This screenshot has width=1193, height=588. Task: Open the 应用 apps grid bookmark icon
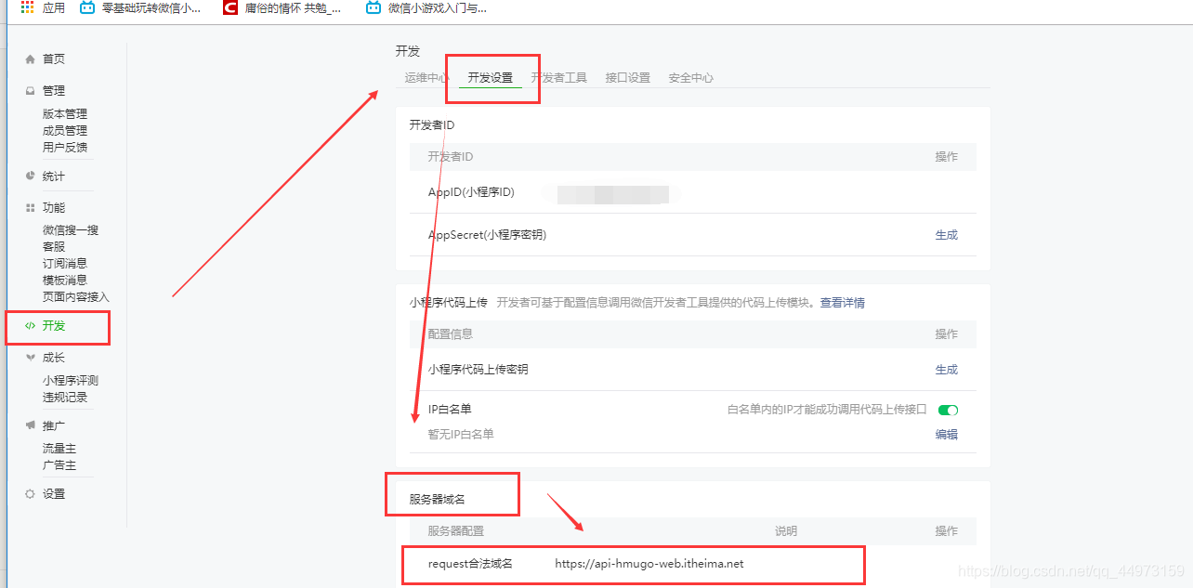tap(27, 7)
